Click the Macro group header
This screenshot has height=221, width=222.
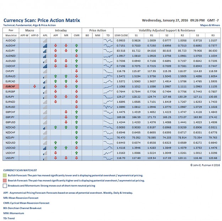[29, 30]
